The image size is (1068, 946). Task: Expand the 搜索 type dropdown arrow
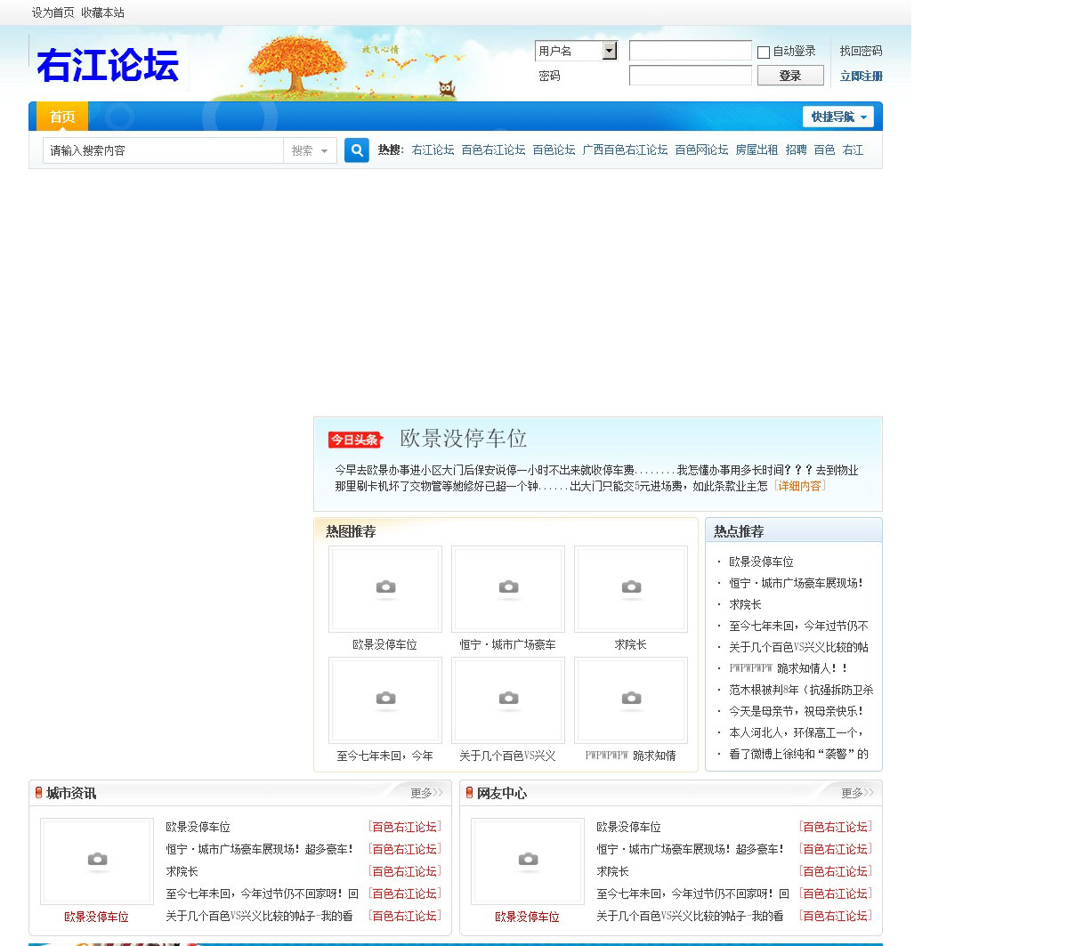click(x=324, y=151)
